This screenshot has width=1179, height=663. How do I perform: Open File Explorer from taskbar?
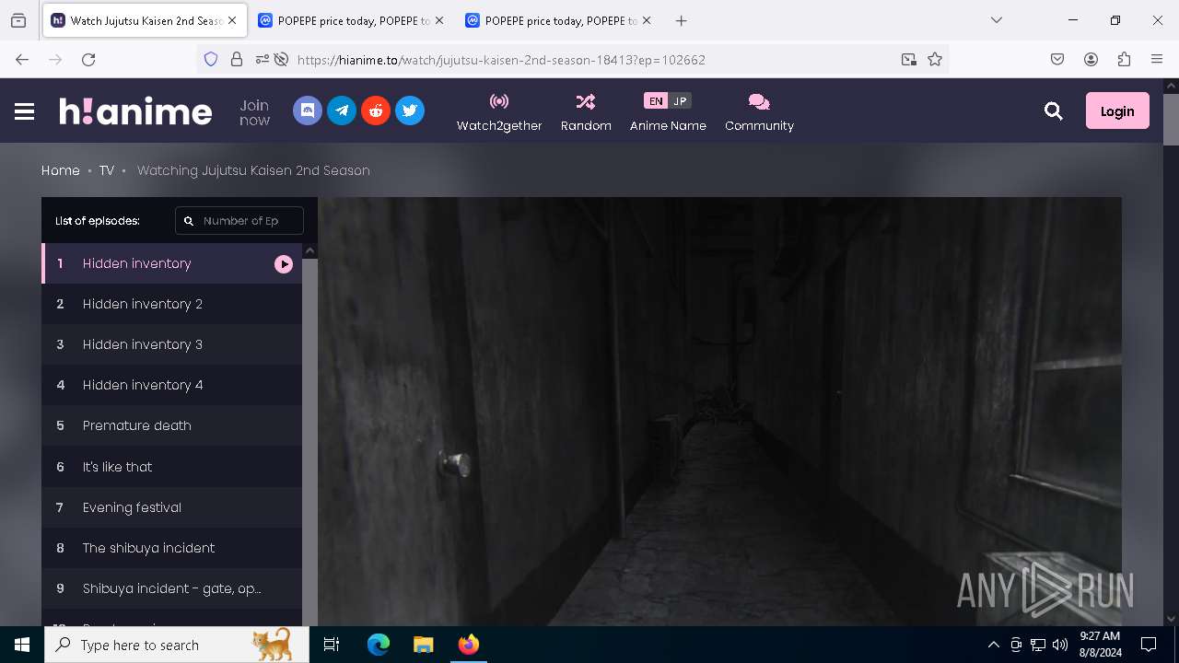423,645
